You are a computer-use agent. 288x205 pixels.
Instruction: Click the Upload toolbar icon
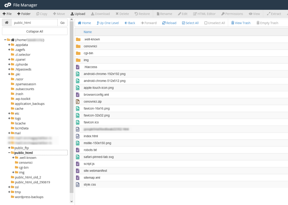[x=72, y=14]
